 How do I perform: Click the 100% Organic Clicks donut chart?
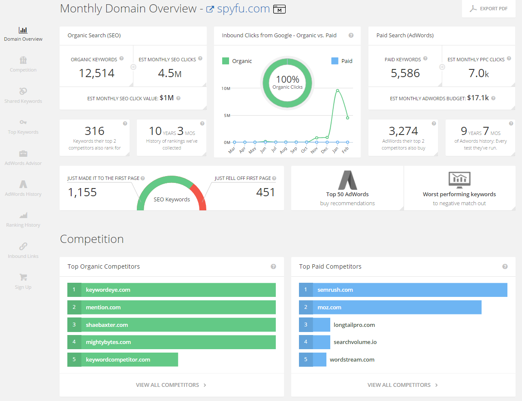(287, 82)
